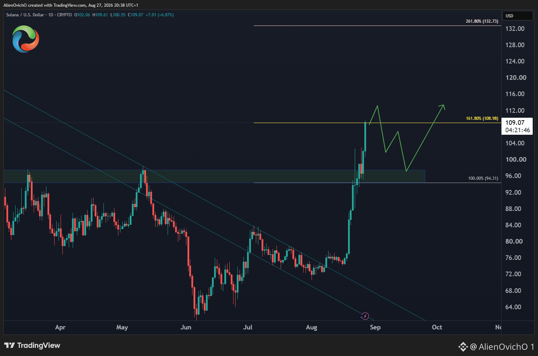The image size is (538, 356).
Task: Click the Solana / U.S. Dollar symbol title
Action: click(25, 15)
